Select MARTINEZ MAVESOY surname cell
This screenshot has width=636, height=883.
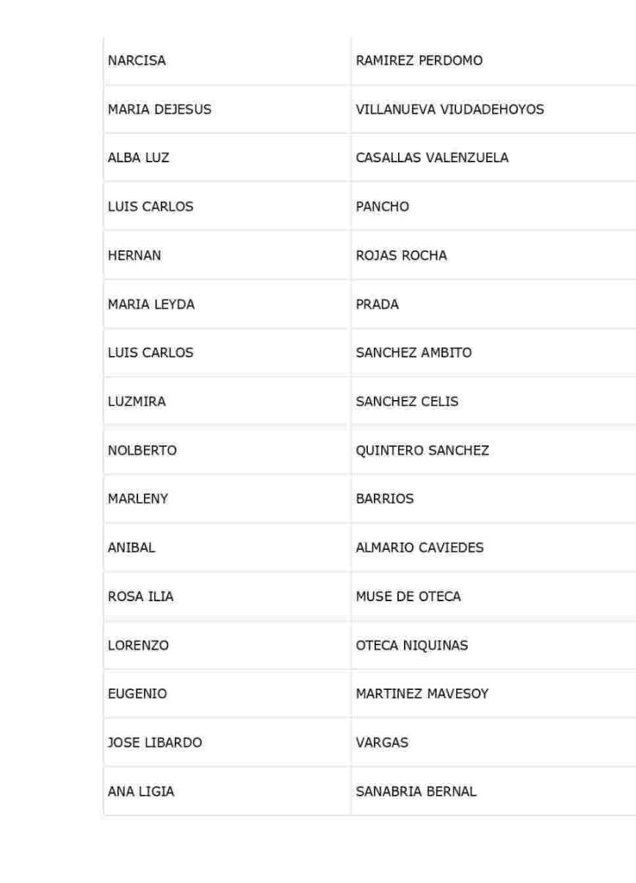coord(494,694)
